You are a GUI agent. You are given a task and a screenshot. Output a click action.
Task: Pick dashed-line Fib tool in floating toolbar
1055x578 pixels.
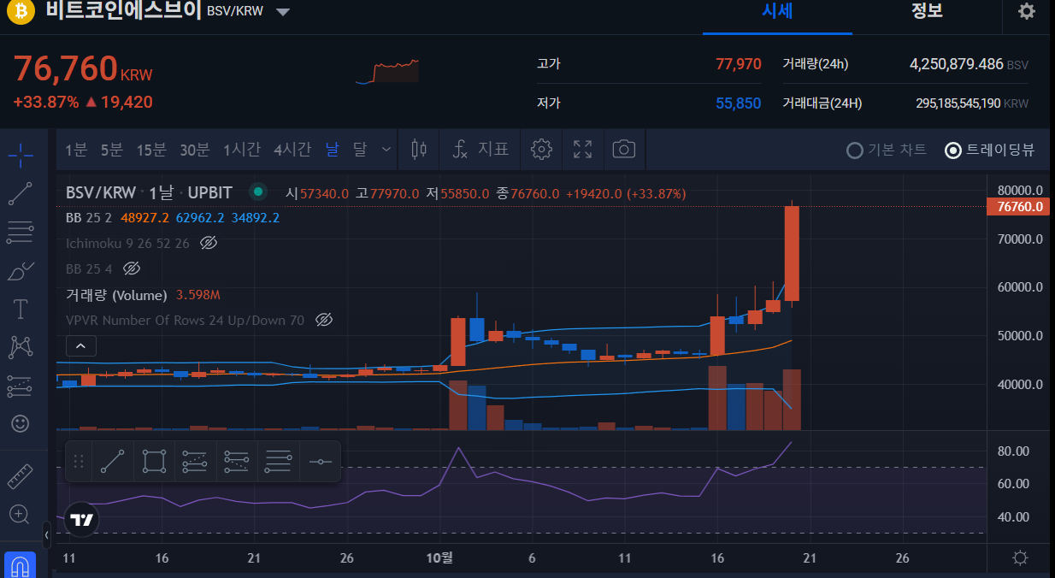point(195,462)
